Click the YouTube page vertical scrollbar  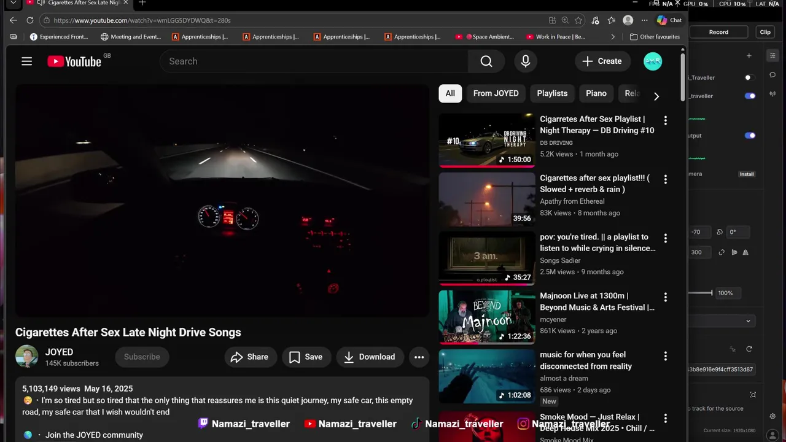(682, 77)
